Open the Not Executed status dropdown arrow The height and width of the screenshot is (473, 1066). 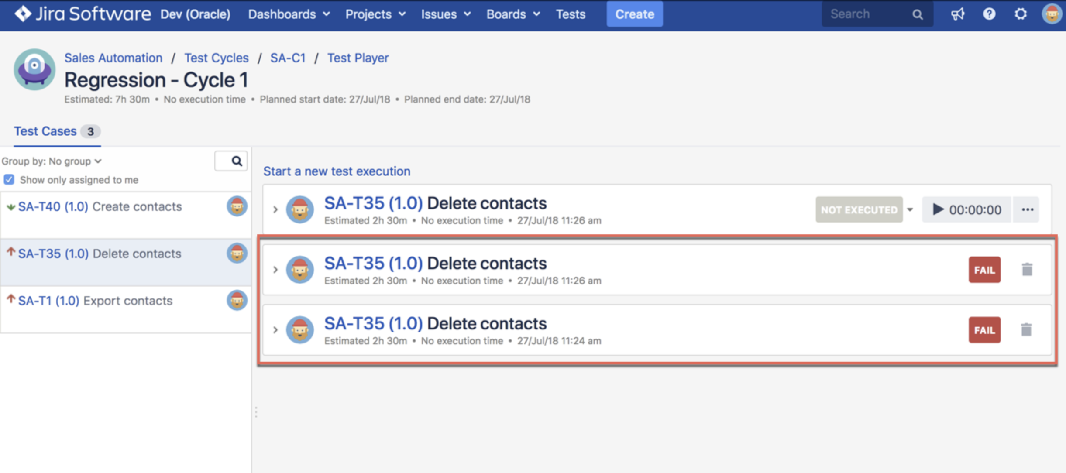pos(910,210)
